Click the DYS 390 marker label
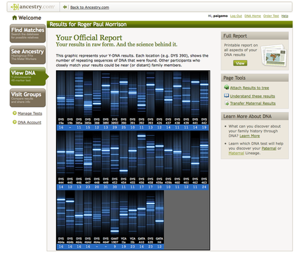Screen dimensions: 304x256 [124, 121]
